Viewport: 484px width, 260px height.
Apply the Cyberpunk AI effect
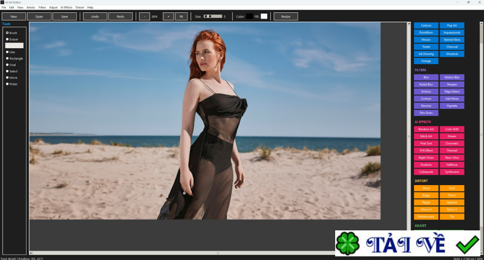[x=426, y=172]
